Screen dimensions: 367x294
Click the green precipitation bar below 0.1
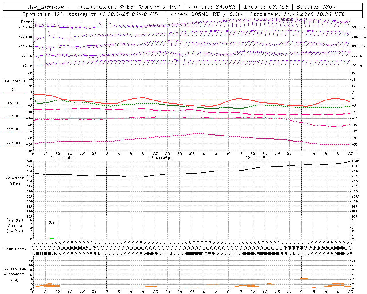point(52,238)
